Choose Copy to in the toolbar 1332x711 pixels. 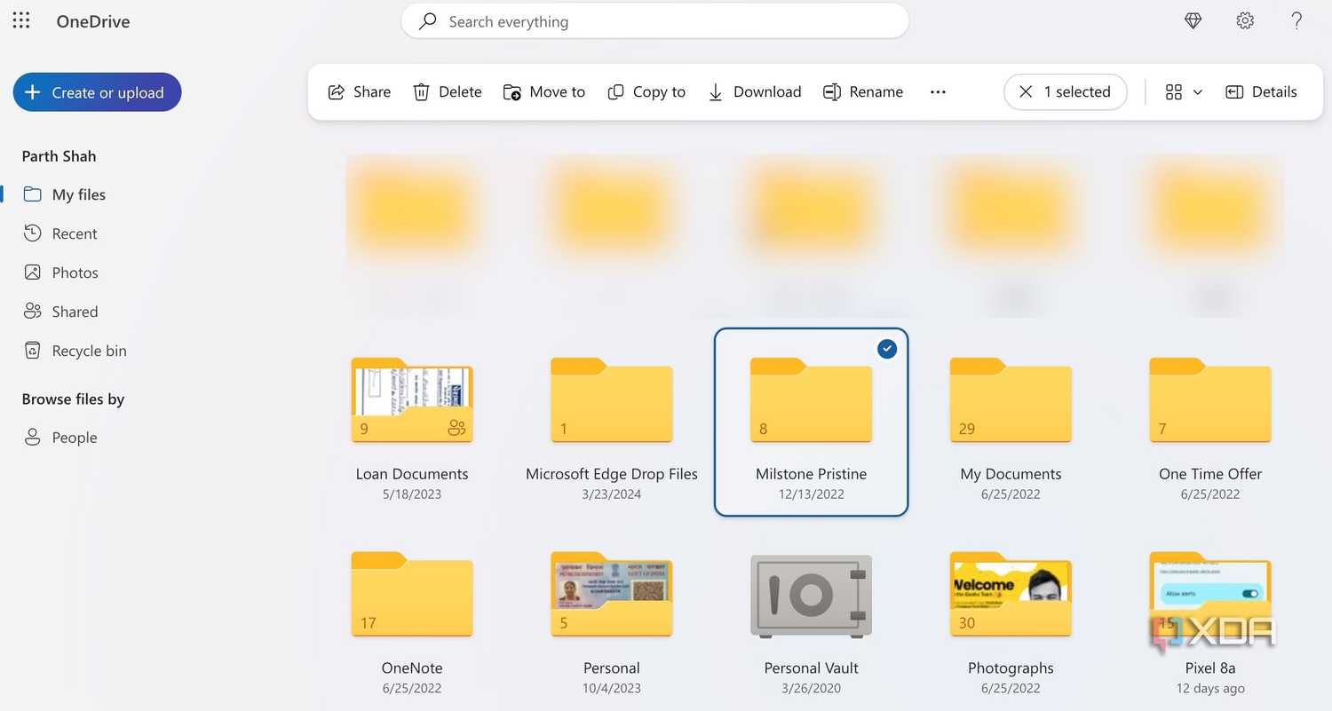tap(646, 91)
